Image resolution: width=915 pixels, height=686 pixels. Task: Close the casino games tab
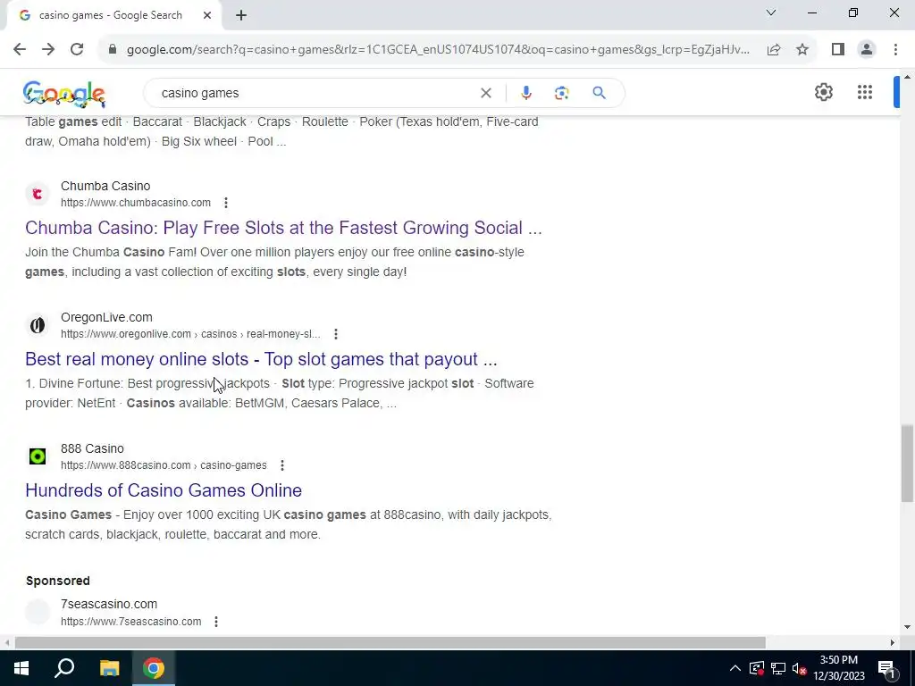pyautogui.click(x=207, y=15)
